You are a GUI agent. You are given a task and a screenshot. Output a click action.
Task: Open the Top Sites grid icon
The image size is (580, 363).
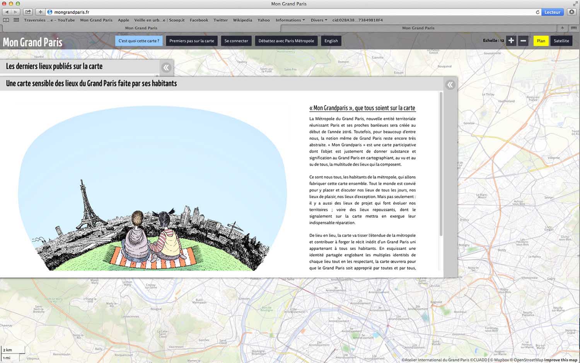pyautogui.click(x=16, y=20)
